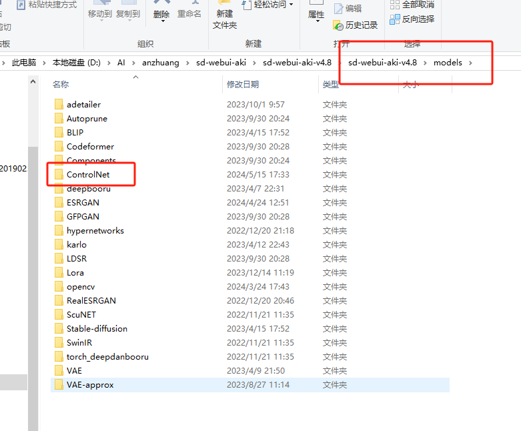Select the karlo folder icon
This screenshot has width=521, height=431.
coord(59,244)
